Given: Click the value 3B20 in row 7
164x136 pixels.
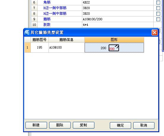Looking at the screenshot, I should tap(86, 8).
